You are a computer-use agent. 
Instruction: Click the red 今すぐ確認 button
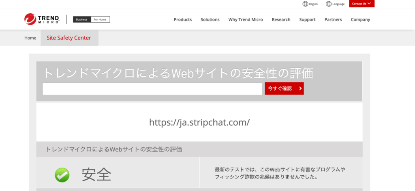pos(284,89)
